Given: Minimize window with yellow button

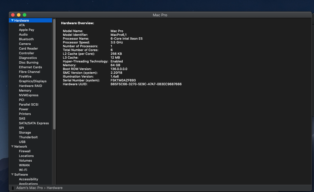Looking at the screenshot, I should [19, 15].
